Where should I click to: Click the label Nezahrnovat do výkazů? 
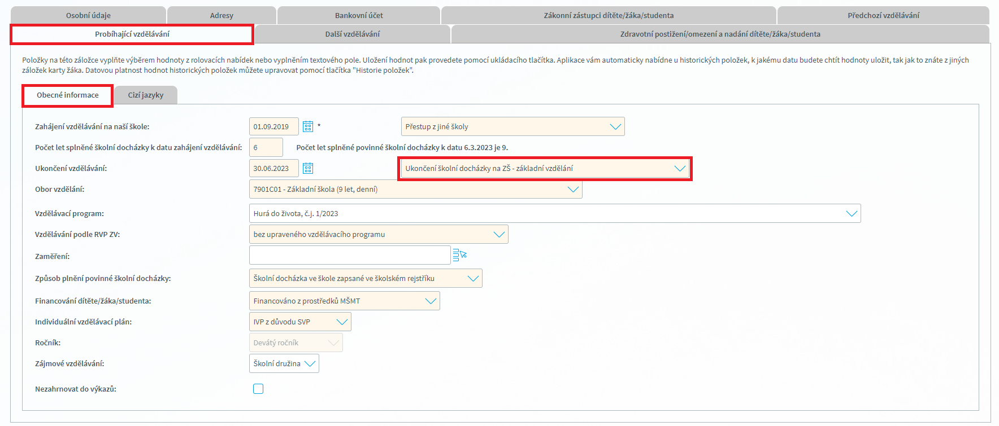point(76,389)
